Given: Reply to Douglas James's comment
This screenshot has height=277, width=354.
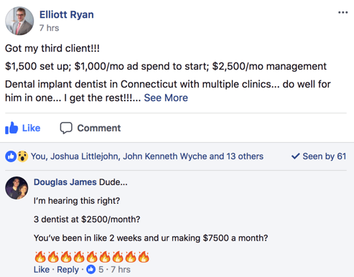Looking at the screenshot, I should [67, 270].
